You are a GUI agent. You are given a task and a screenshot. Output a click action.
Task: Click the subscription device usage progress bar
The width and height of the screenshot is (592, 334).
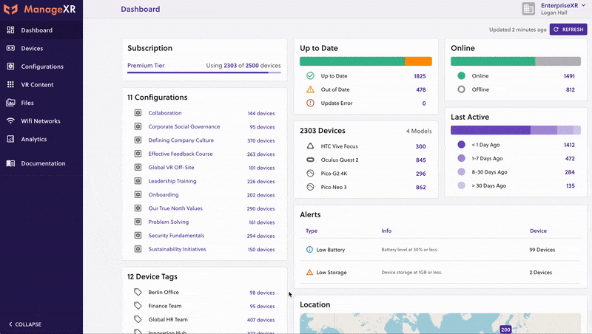pos(204,72)
